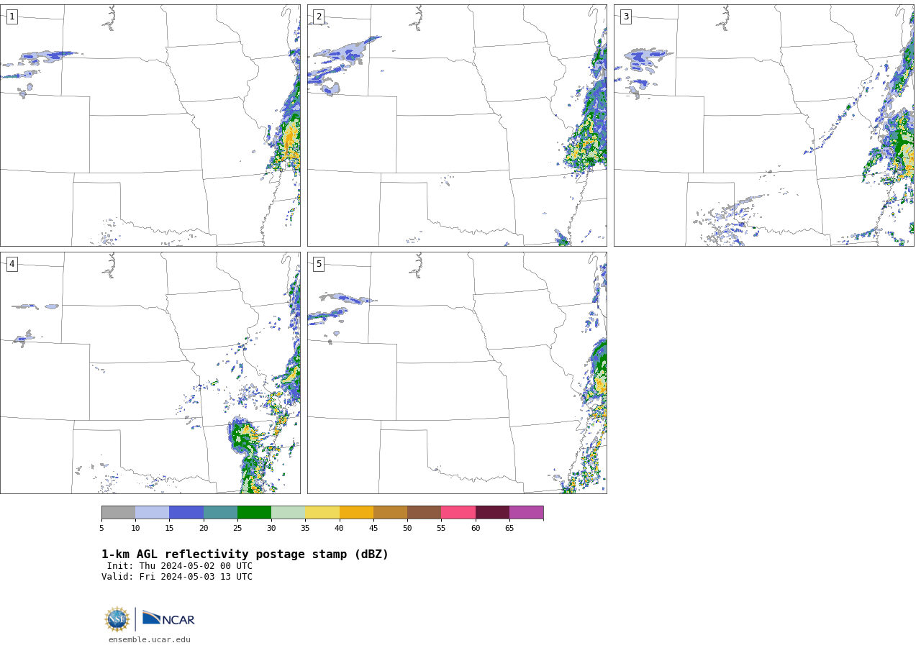Click the panel number 2 label box
This screenshot has width=921, height=648.
(319, 17)
